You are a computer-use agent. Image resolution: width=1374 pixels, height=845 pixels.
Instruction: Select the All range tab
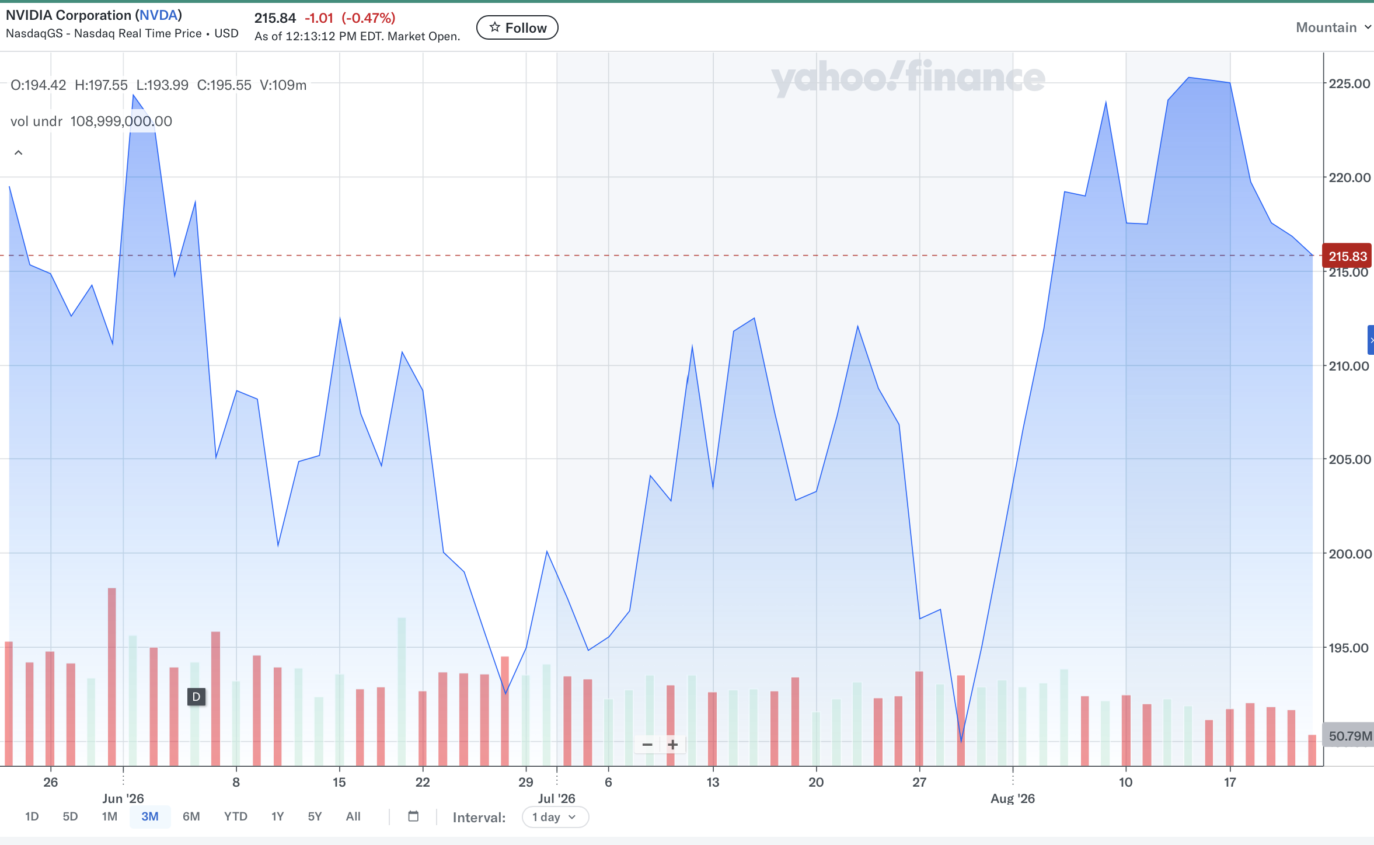coord(353,816)
